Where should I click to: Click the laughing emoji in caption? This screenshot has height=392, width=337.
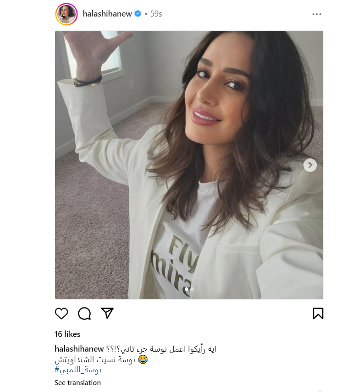tap(143, 359)
